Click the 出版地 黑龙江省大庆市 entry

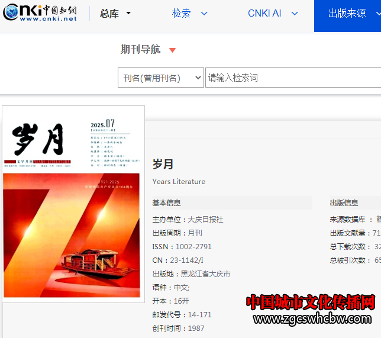pyautogui.click(x=191, y=274)
